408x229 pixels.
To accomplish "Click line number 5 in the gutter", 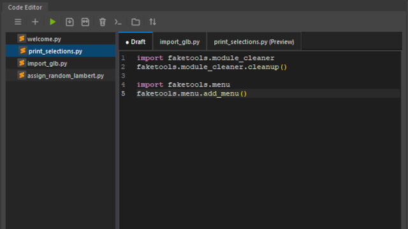I will (x=123, y=94).
